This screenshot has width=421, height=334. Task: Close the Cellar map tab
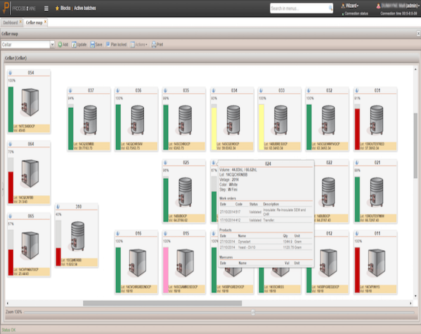coord(45,22)
